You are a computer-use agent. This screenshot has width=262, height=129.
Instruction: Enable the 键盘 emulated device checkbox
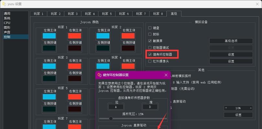click(150, 28)
